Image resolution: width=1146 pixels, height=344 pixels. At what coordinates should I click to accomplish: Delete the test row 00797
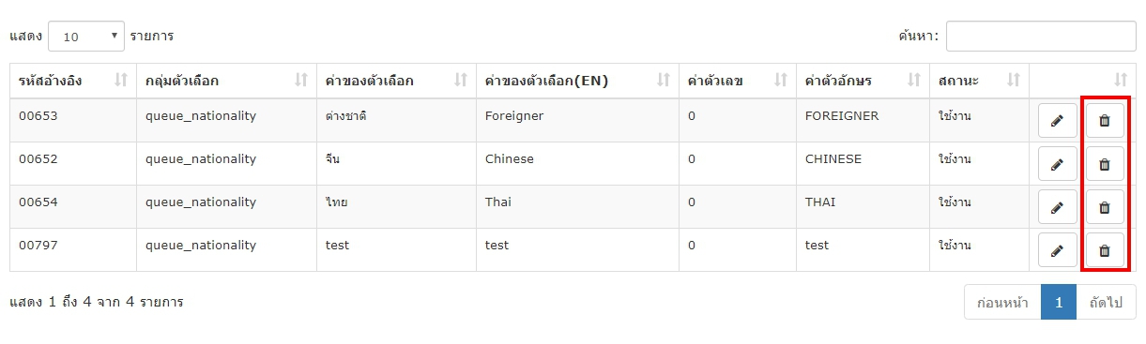pos(1105,250)
